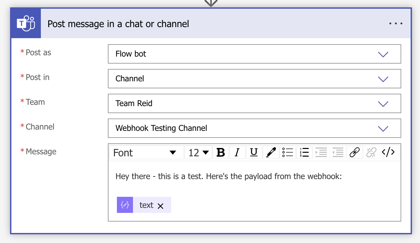Expand the Channel dropdown

tap(383, 129)
